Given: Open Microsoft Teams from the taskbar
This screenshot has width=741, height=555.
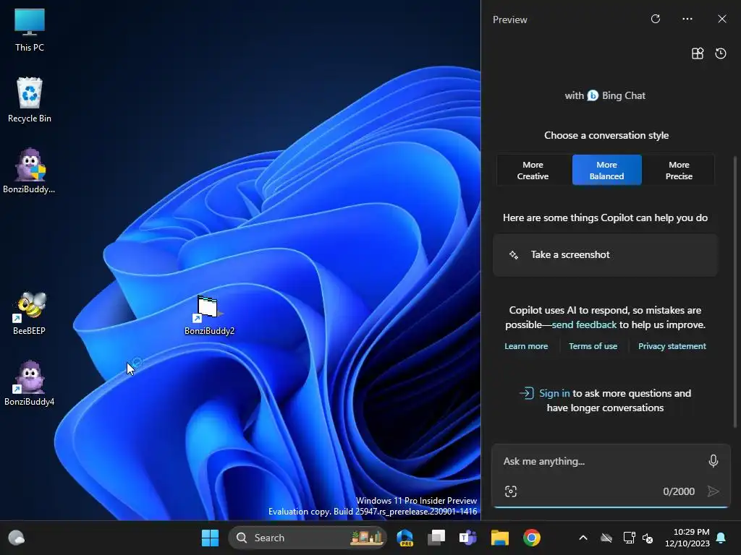Looking at the screenshot, I should click(468, 538).
